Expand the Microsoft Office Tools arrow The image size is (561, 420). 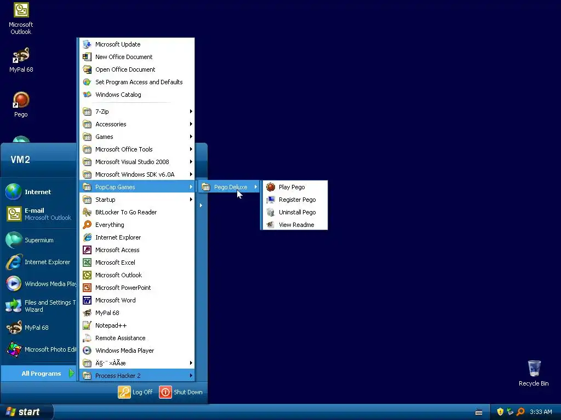pos(191,149)
